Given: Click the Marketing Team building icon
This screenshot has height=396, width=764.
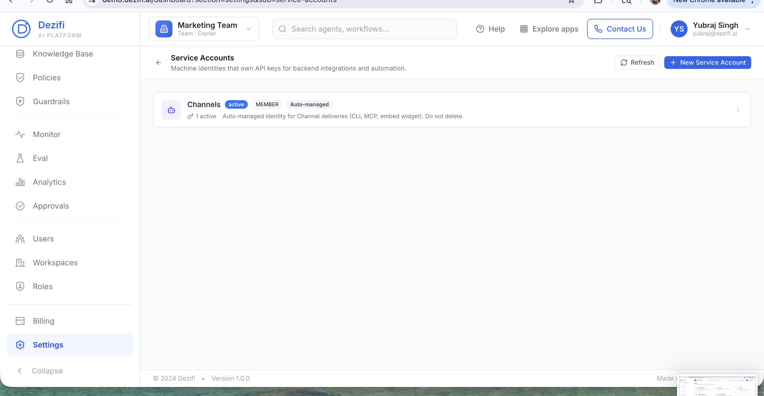Looking at the screenshot, I should coord(164,29).
